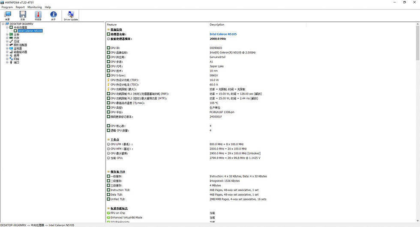
Task: Expand the 内存 tree node
Action: tap(7, 38)
